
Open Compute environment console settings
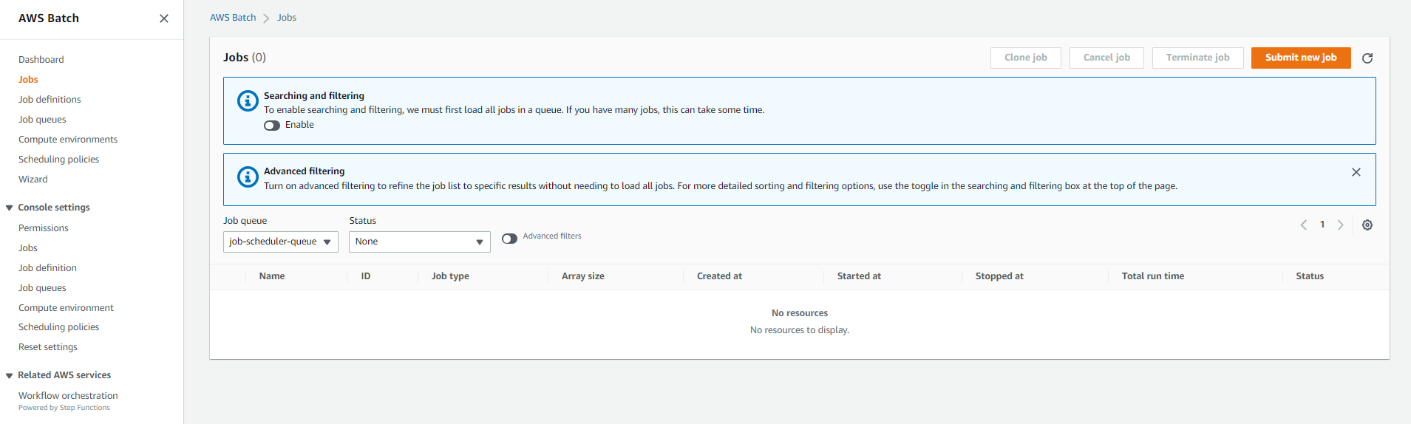66,308
